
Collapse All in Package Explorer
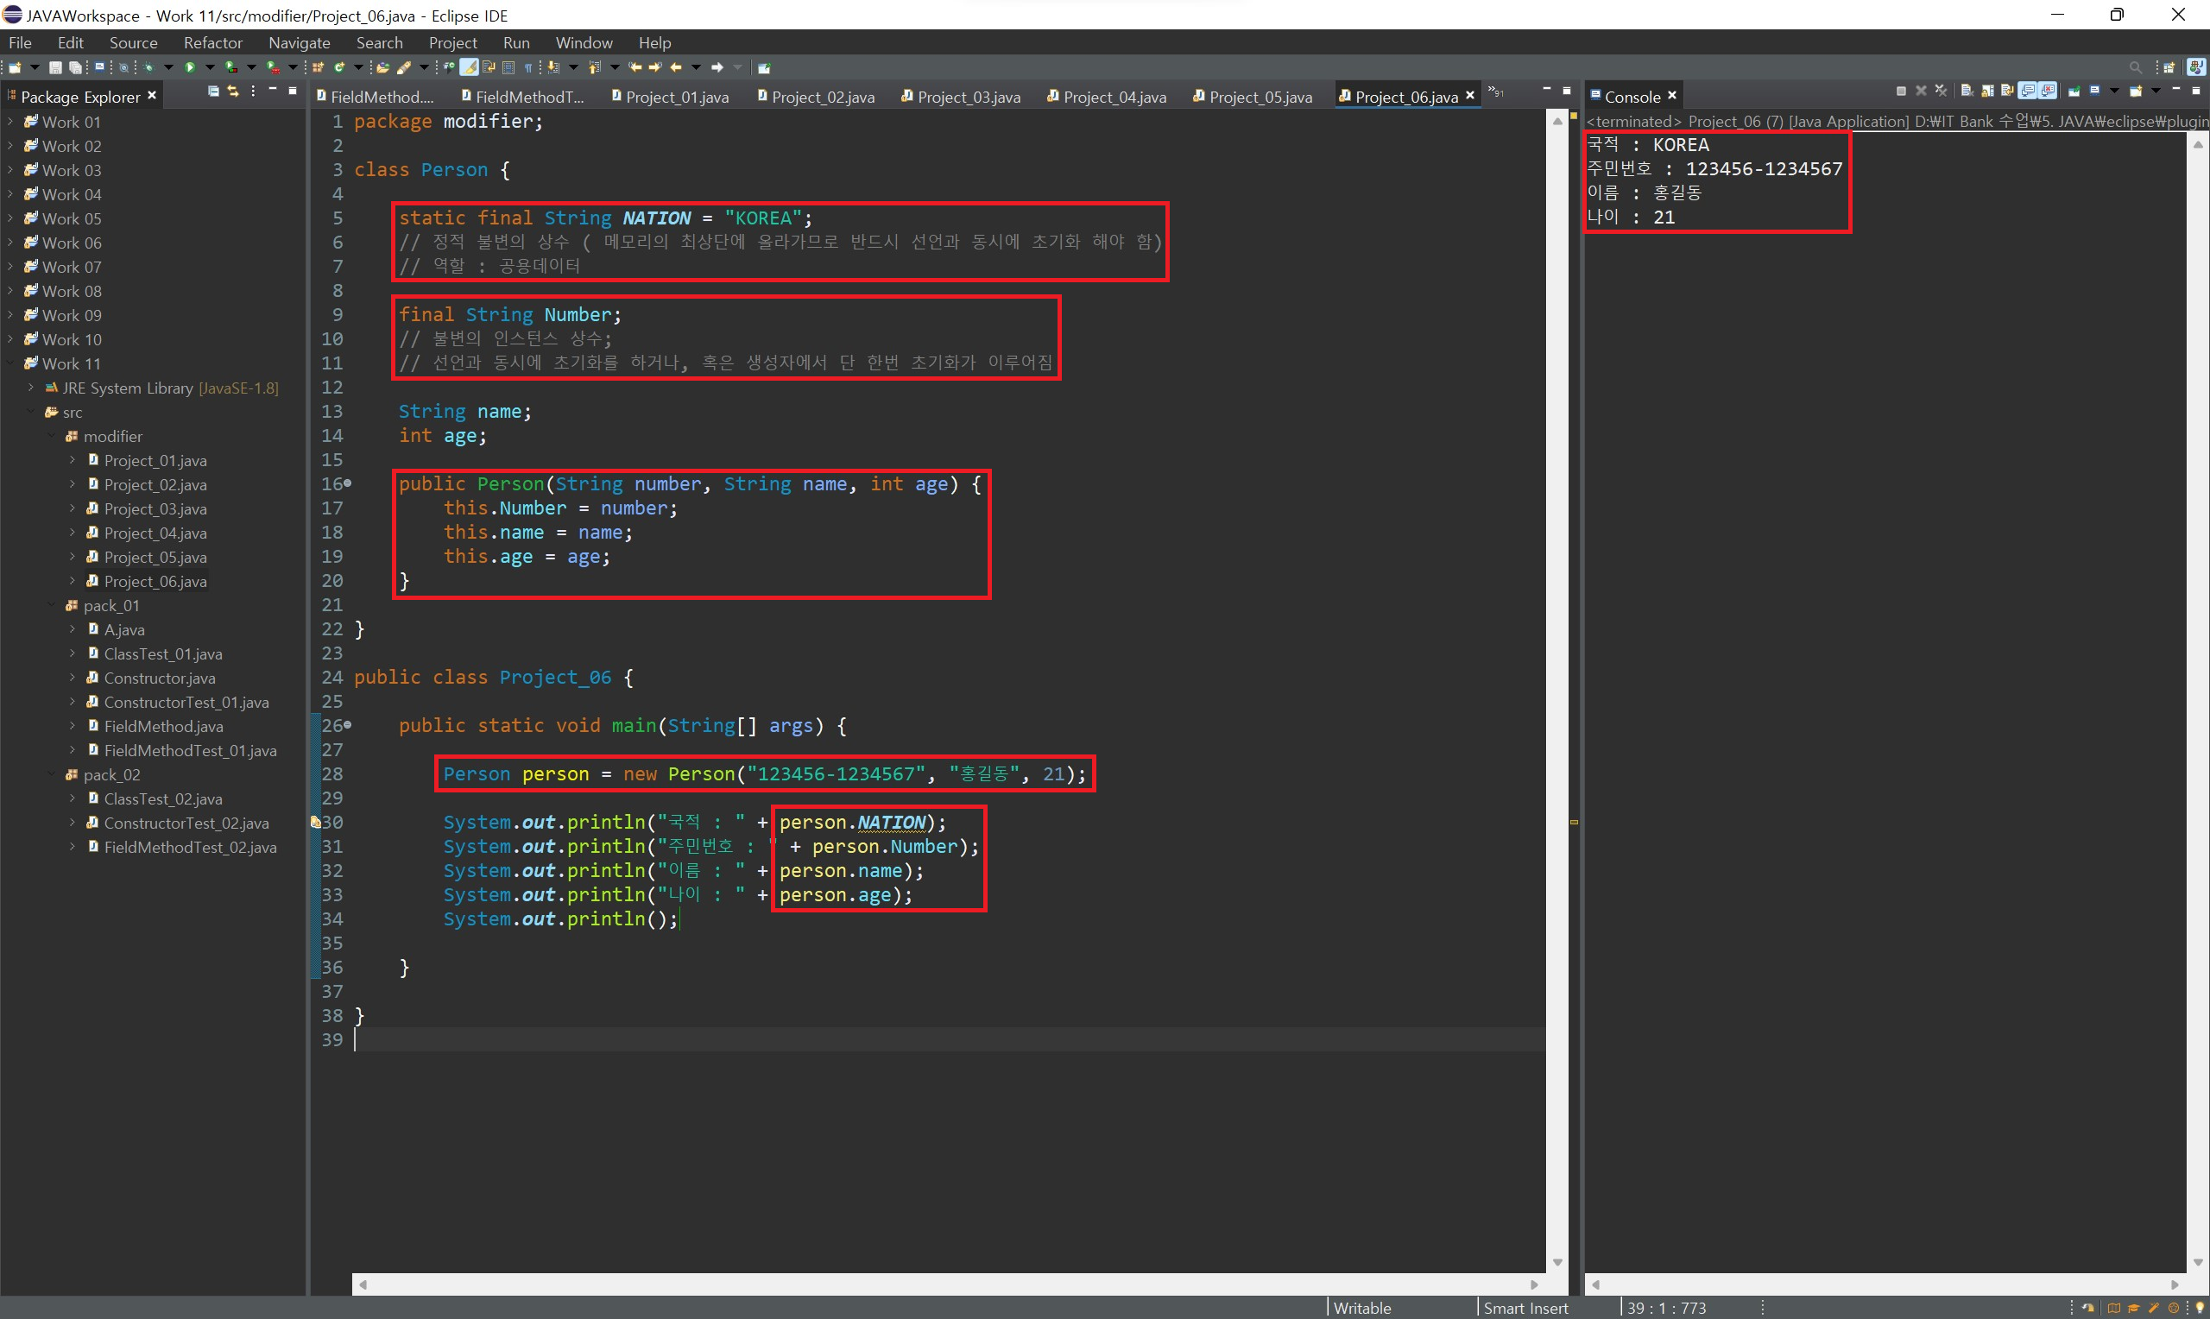click(x=213, y=92)
